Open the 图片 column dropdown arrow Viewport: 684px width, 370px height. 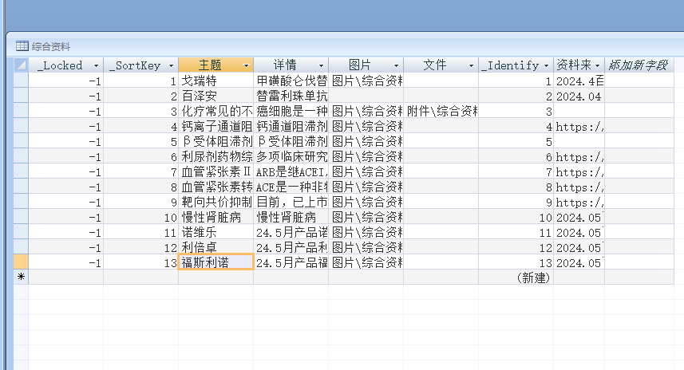[396, 65]
